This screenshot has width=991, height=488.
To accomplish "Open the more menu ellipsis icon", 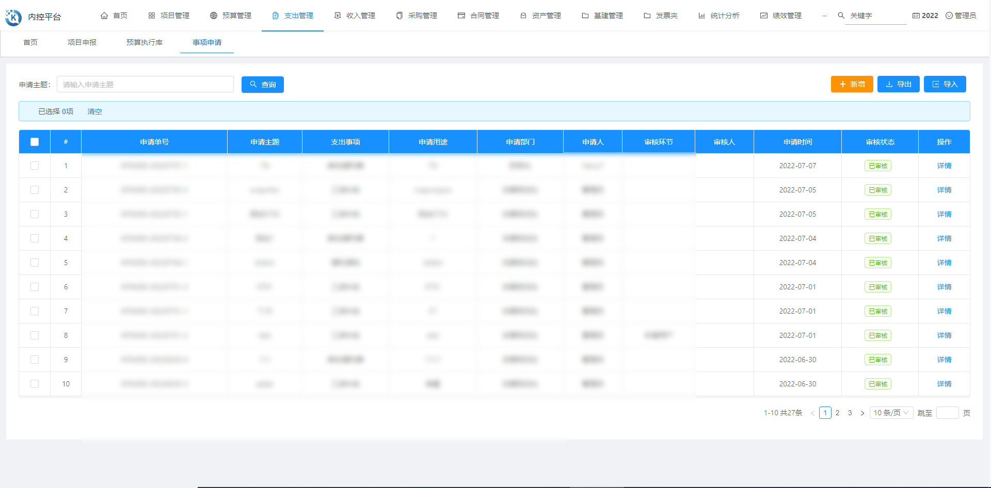I will (824, 15).
